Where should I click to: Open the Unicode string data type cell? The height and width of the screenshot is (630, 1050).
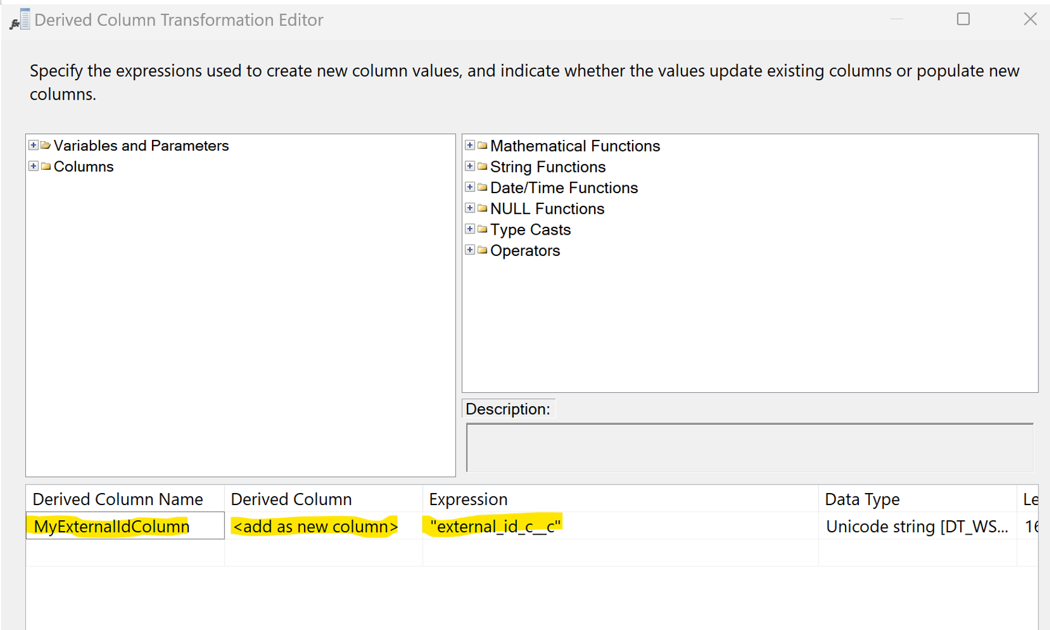click(916, 526)
